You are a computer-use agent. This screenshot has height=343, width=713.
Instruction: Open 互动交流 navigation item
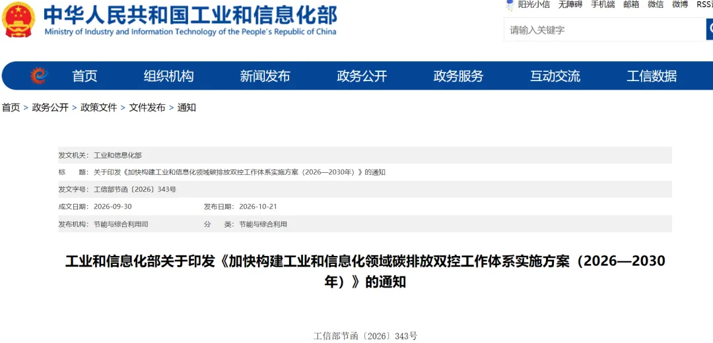tap(555, 77)
